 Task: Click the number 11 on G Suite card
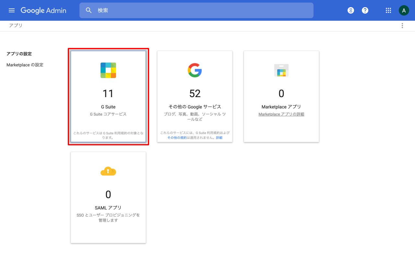click(x=108, y=94)
